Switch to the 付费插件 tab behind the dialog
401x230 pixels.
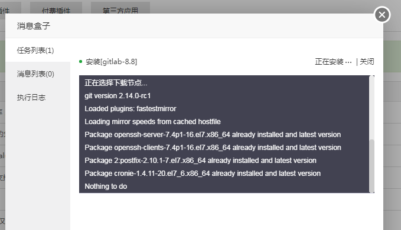pos(56,9)
